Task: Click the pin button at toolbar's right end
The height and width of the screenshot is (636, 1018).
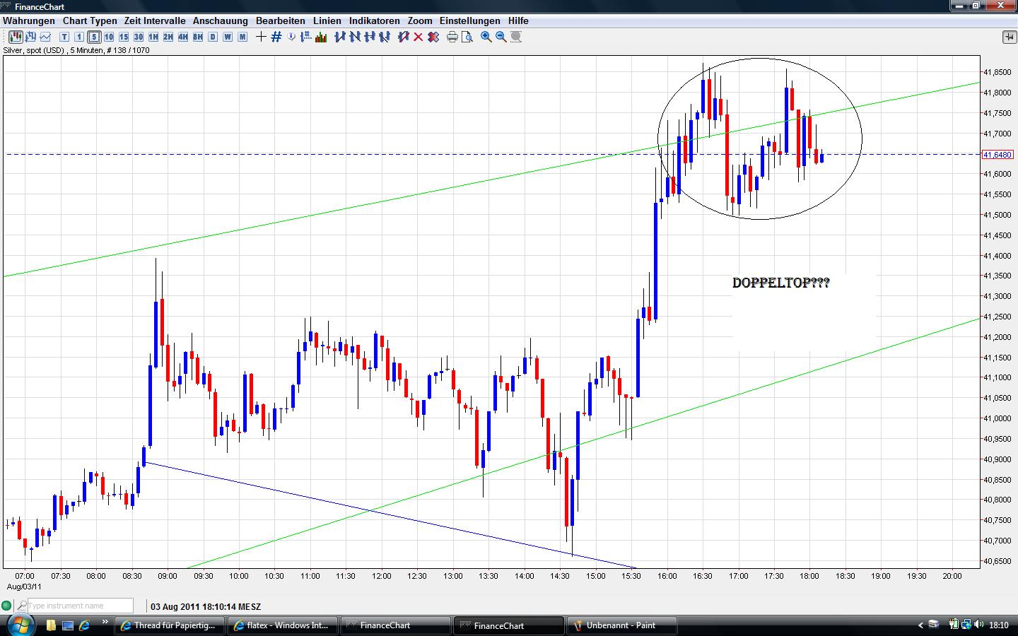Action: tap(1009, 37)
